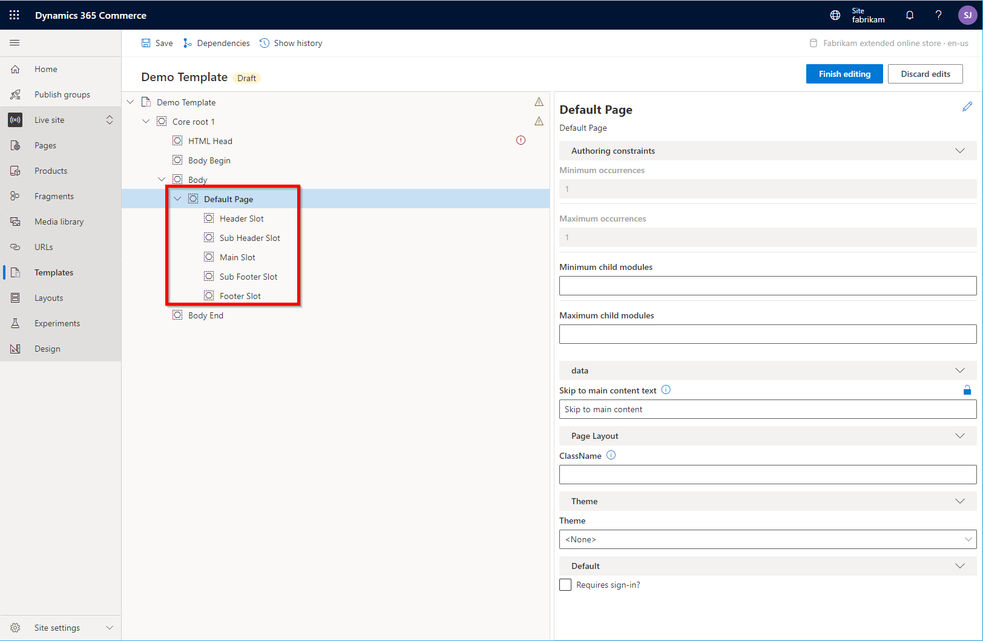983x641 pixels.
Task: Open the Dependencies view
Action: pyautogui.click(x=216, y=42)
